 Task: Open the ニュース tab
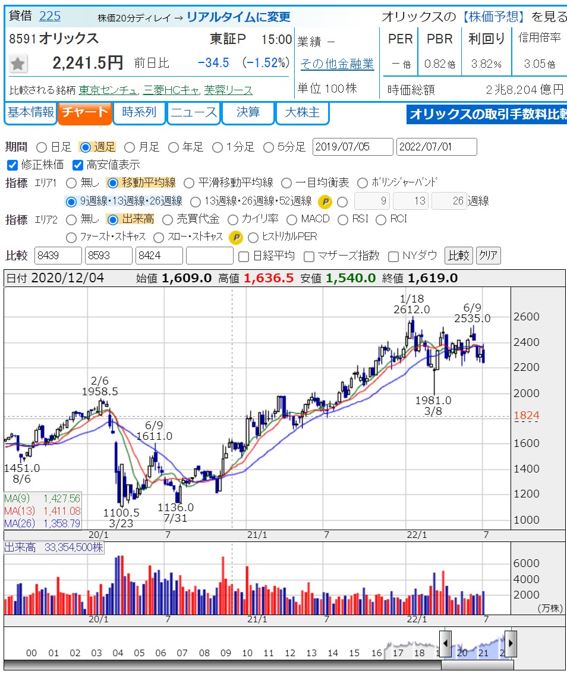point(194,113)
